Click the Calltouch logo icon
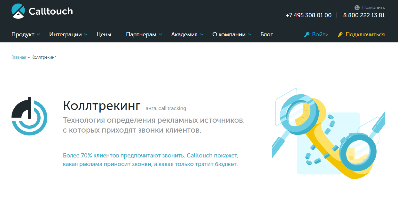Screen dimensions: 398x204 pyautogui.click(x=18, y=11)
